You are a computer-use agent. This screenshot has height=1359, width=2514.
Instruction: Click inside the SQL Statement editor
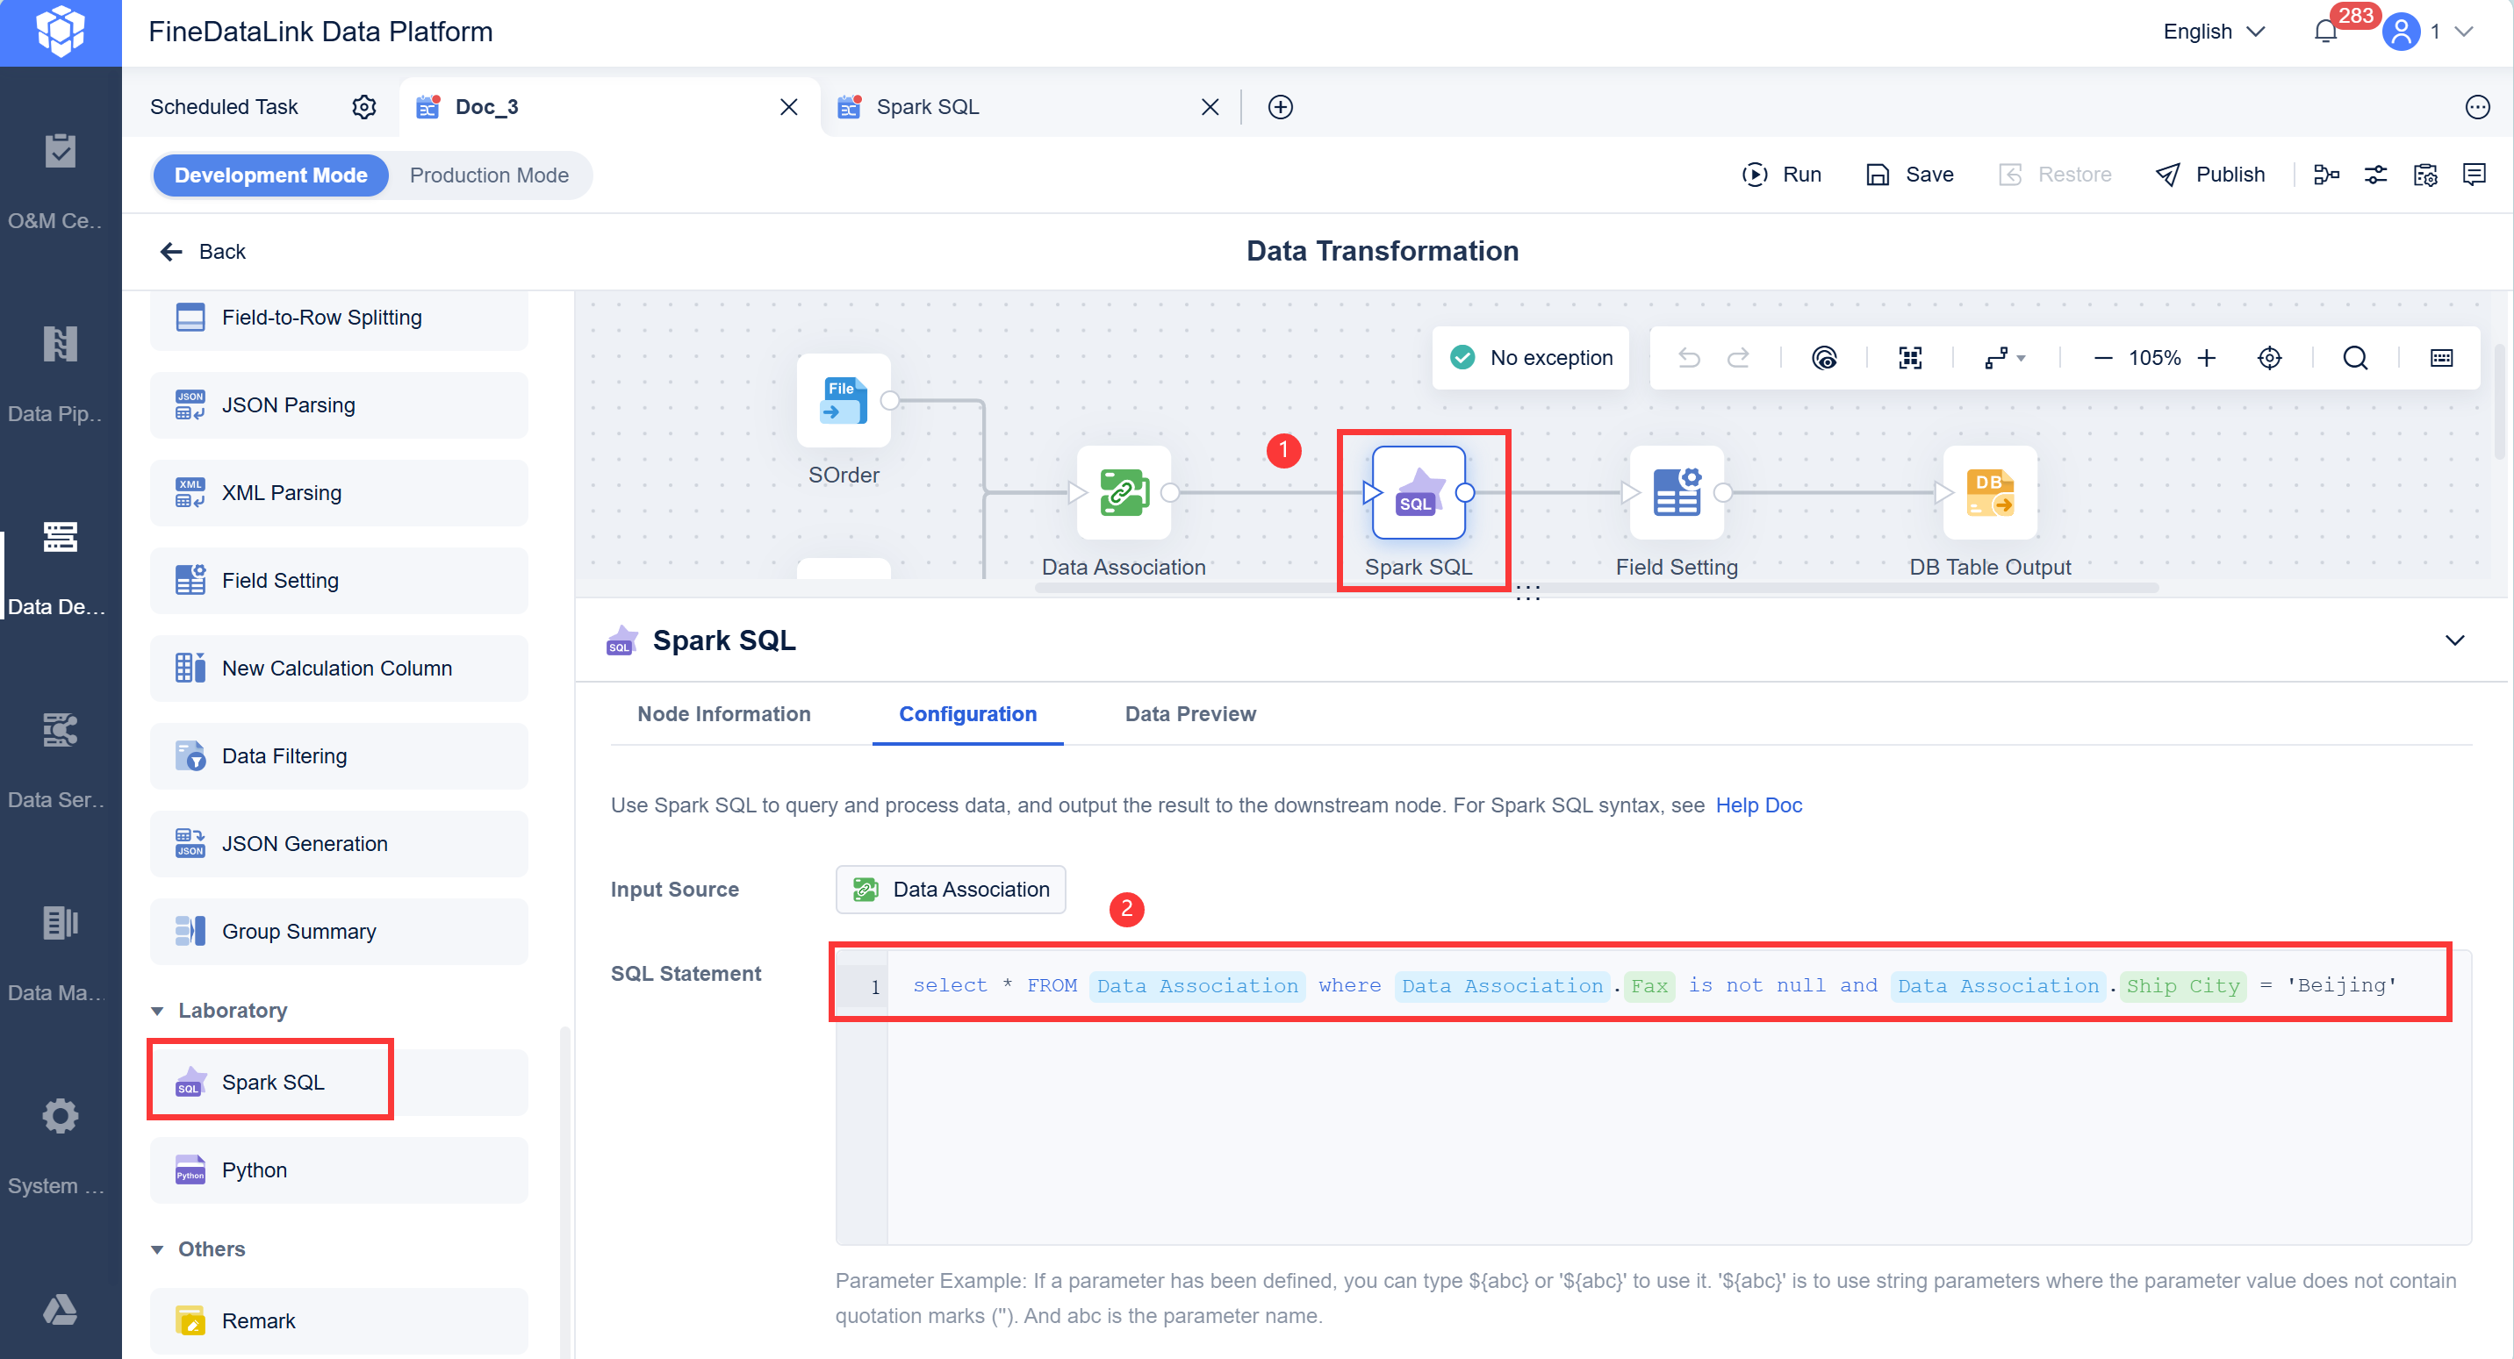click(x=1659, y=1122)
